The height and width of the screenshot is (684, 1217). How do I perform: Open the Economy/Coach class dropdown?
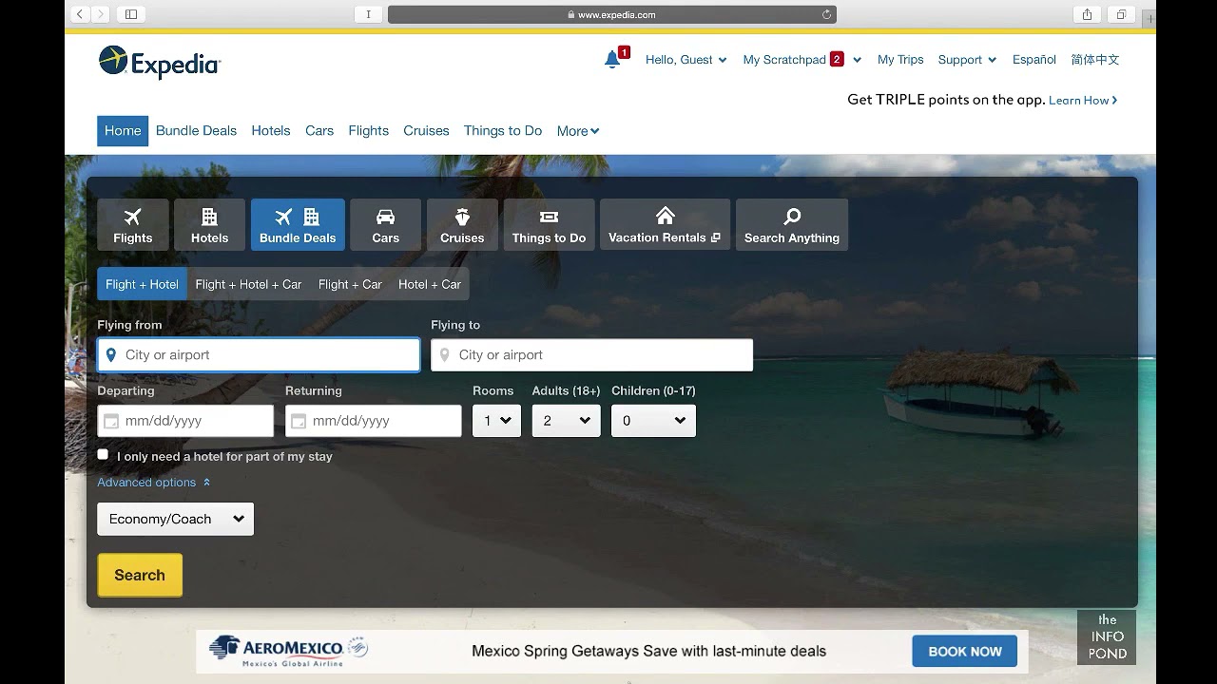(x=176, y=519)
